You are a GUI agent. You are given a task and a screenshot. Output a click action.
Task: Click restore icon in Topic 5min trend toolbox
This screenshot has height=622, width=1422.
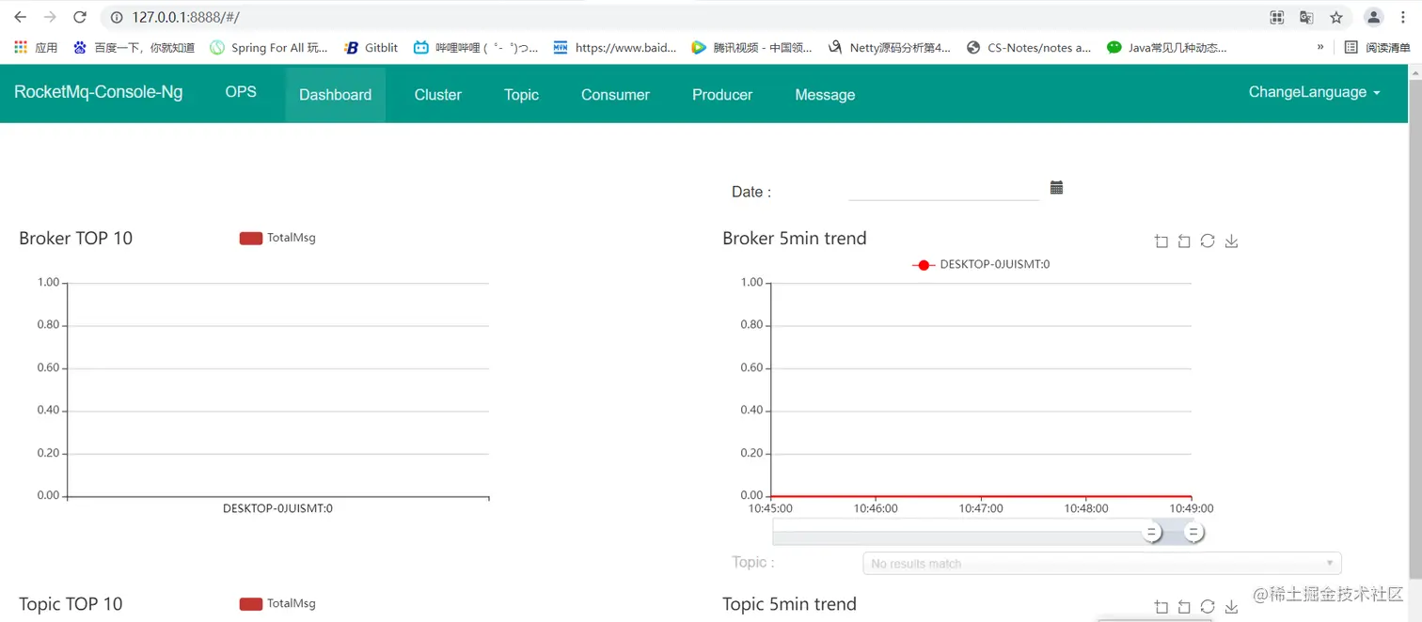1208,607
